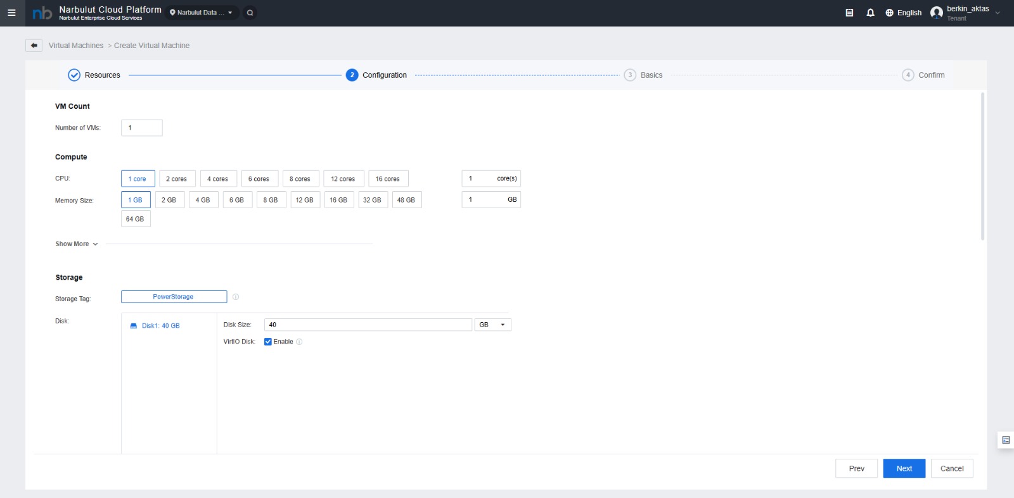Click the Next button
The image size is (1014, 498).
click(904, 468)
